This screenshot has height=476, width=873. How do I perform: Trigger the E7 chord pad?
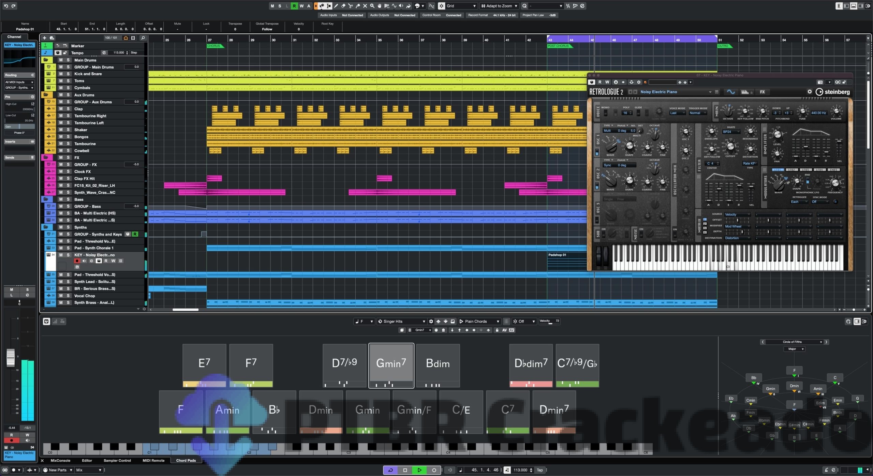204,365
